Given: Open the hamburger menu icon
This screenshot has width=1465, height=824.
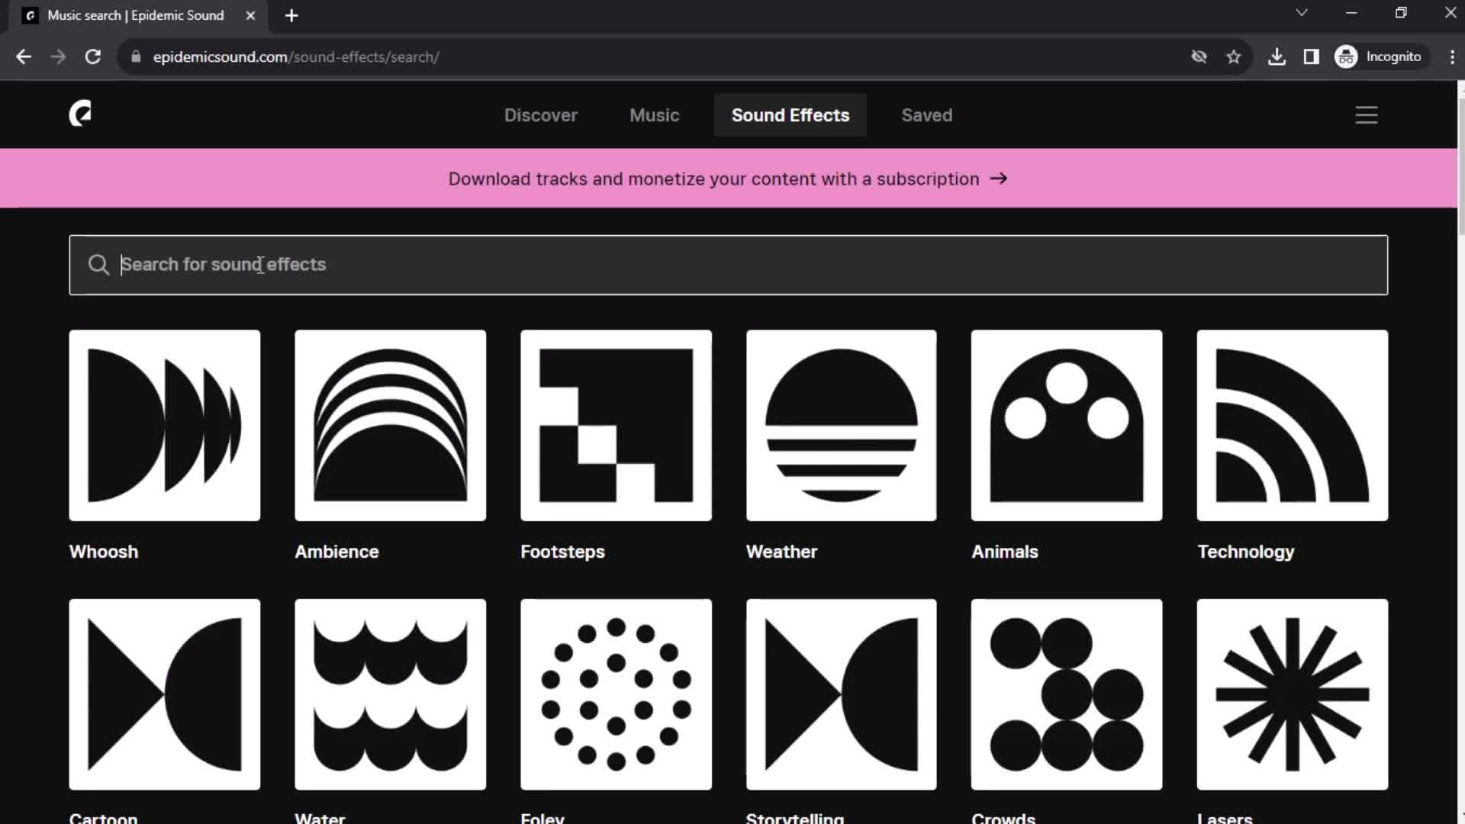Looking at the screenshot, I should click(x=1367, y=114).
